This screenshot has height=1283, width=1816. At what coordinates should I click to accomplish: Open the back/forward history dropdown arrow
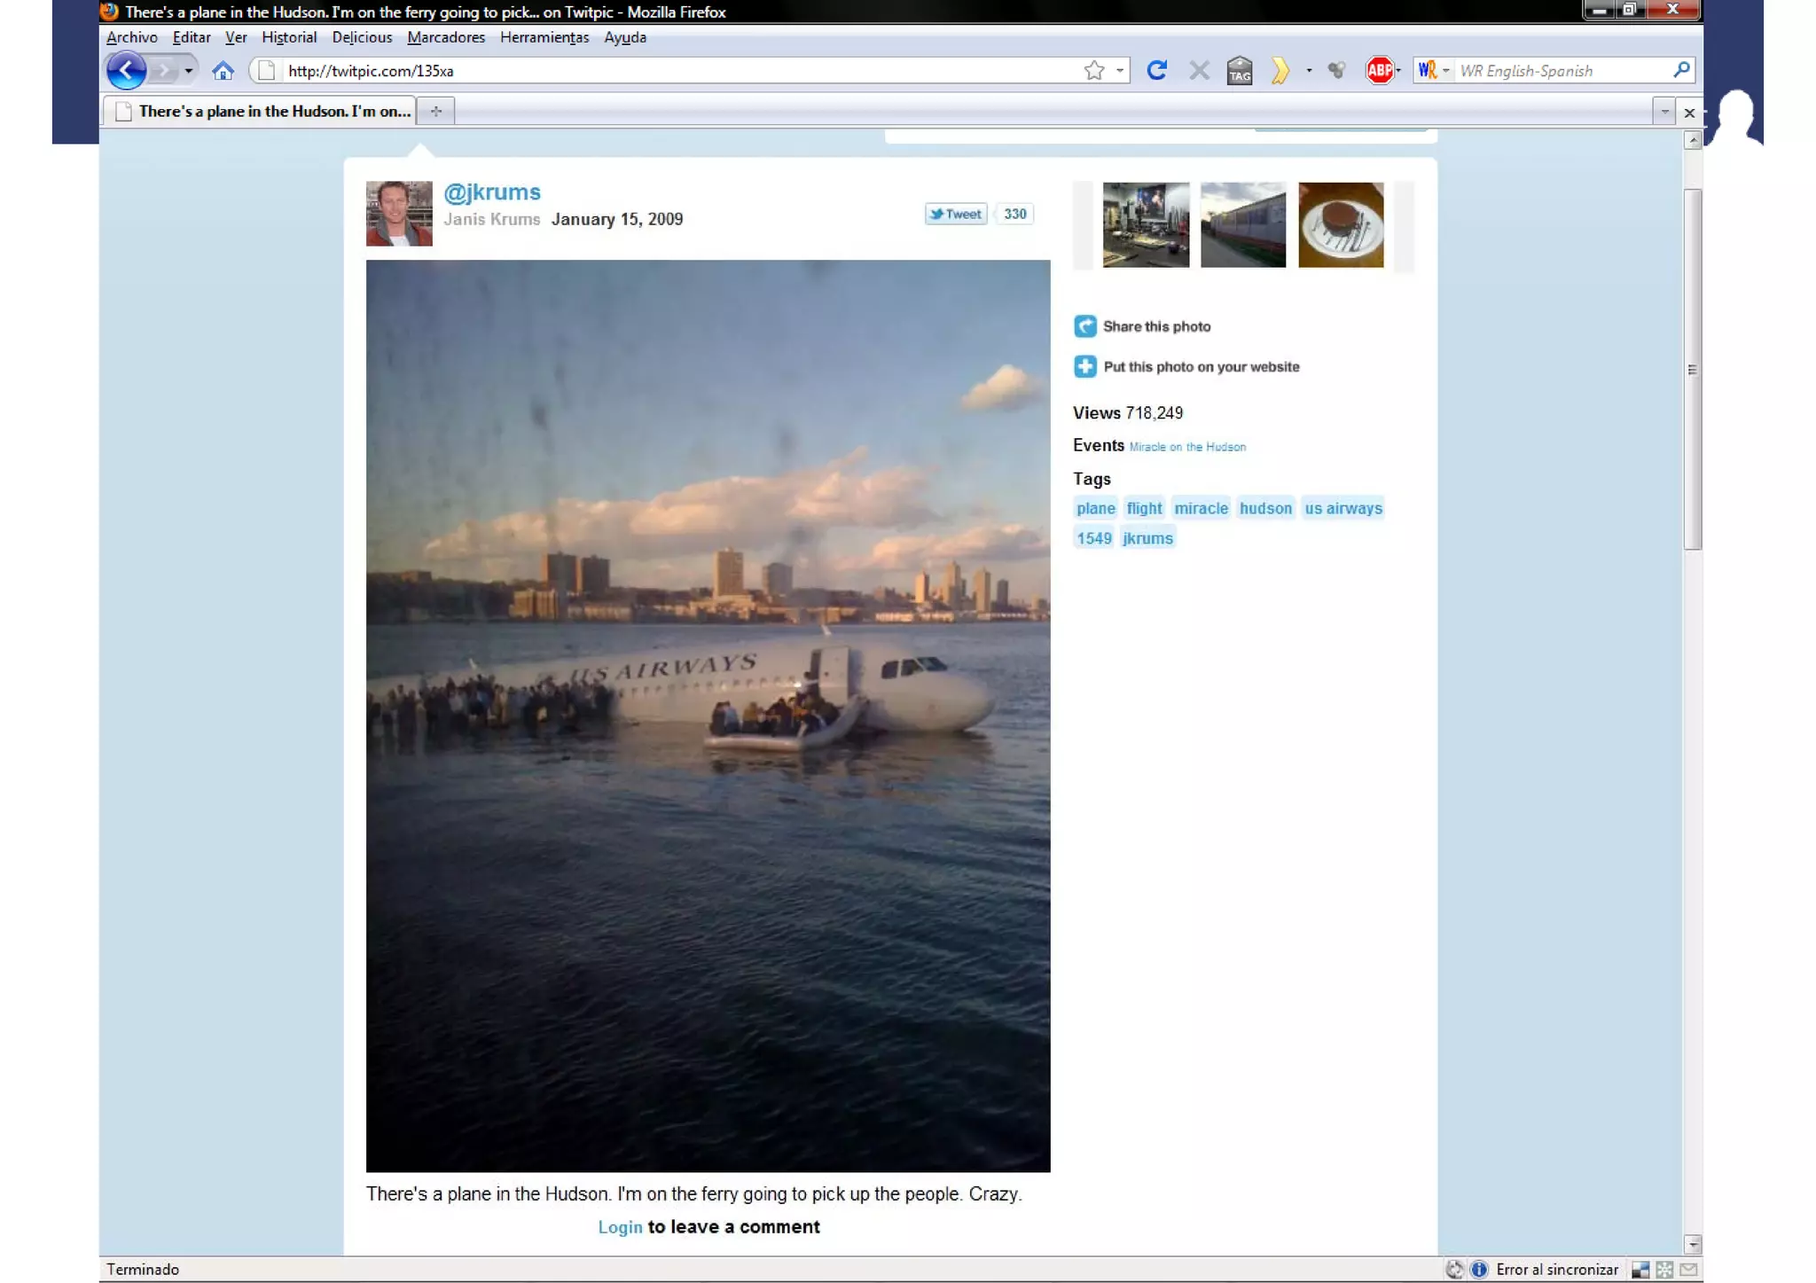point(188,71)
